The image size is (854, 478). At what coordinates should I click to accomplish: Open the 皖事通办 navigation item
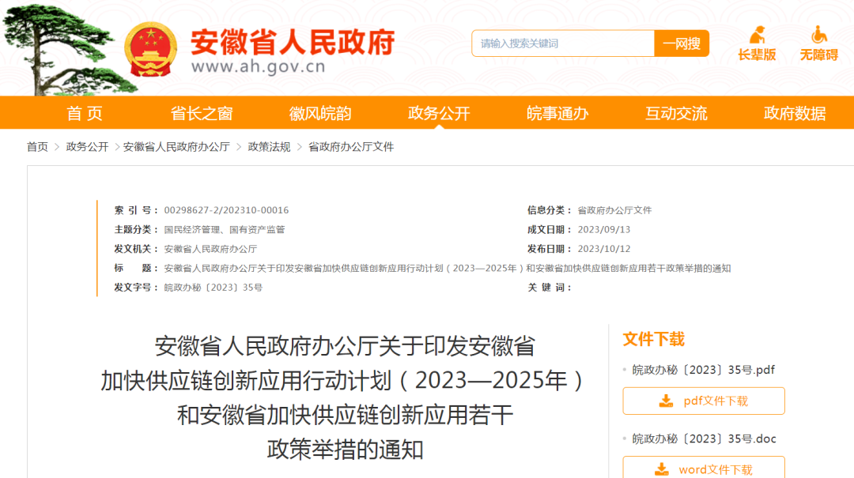pyautogui.click(x=557, y=113)
